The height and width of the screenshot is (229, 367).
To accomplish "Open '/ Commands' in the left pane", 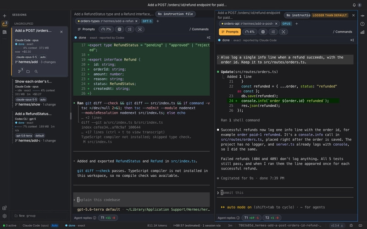I will [199, 29].
